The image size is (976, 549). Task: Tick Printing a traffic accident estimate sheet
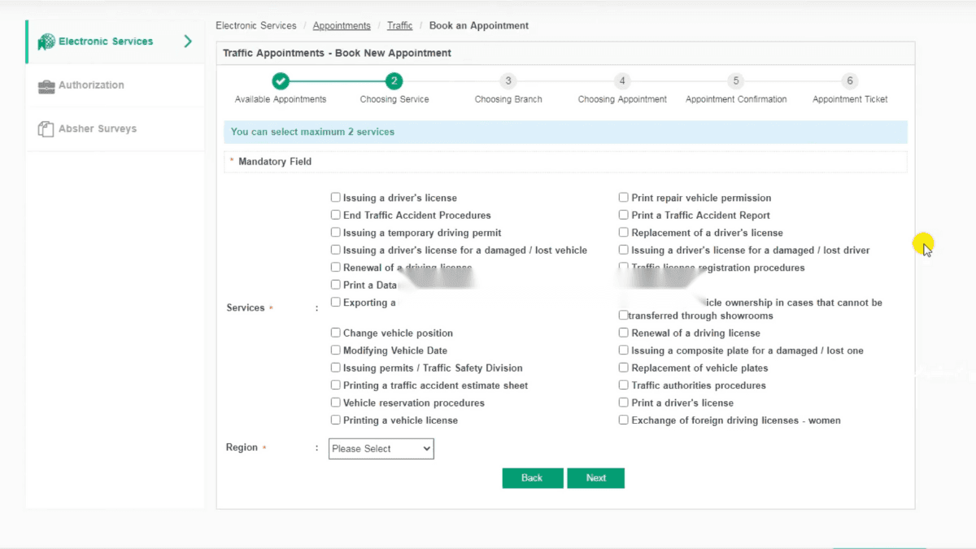(336, 386)
